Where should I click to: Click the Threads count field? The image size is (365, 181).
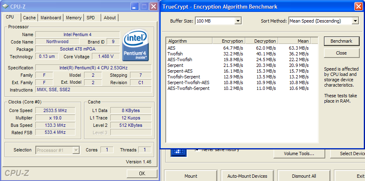pyautogui.click(x=144, y=150)
